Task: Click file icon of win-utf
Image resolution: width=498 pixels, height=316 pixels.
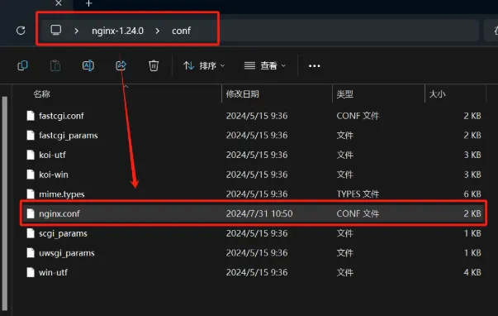Action: tap(31, 272)
